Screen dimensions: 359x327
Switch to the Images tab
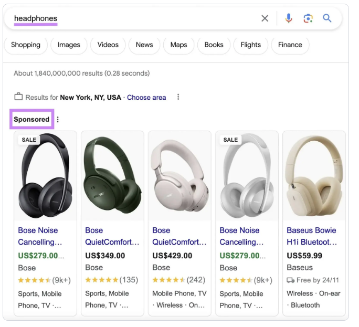pos(69,45)
